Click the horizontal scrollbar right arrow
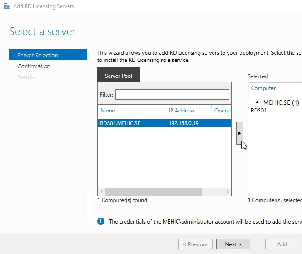The image size is (302, 254). 228,192
